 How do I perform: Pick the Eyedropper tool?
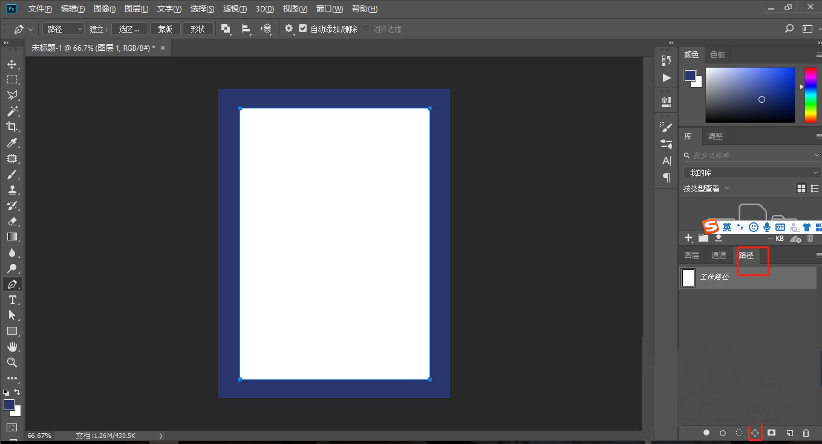(x=12, y=143)
